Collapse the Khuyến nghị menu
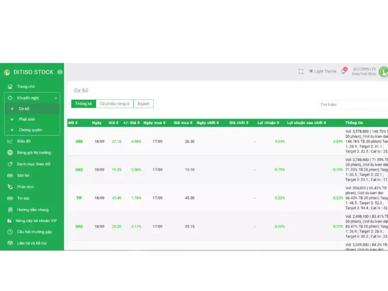This screenshot has width=388, height=291. (55, 98)
